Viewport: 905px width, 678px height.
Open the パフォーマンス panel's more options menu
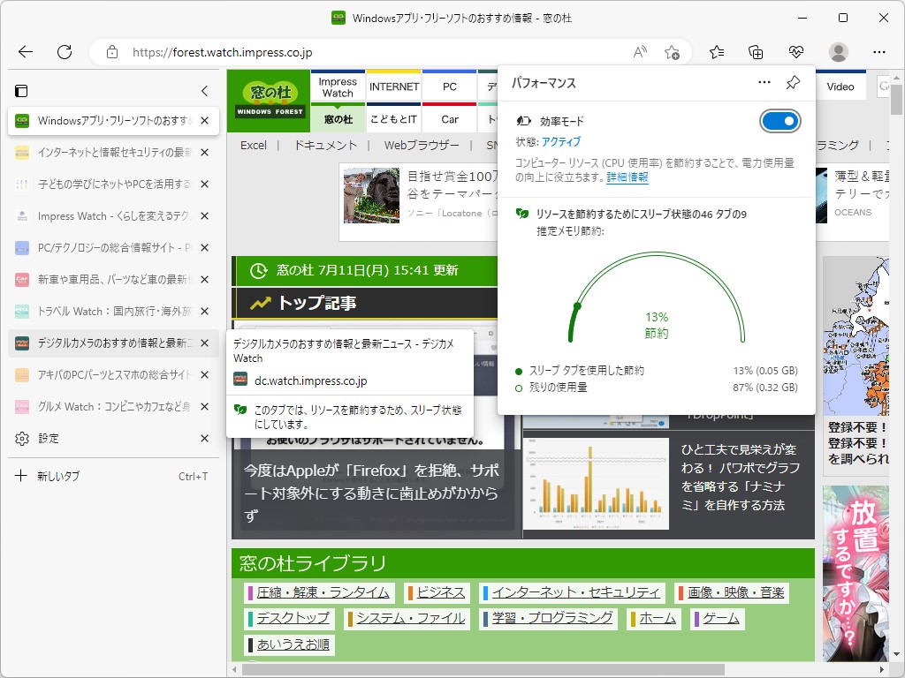[x=764, y=81]
